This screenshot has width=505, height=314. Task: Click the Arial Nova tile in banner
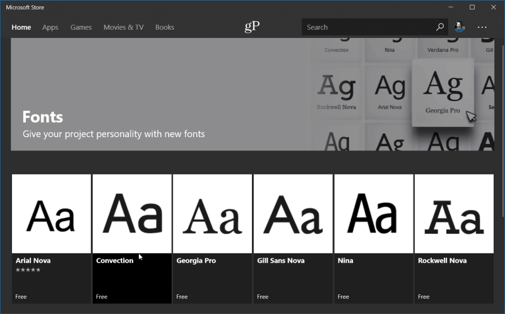(389, 92)
